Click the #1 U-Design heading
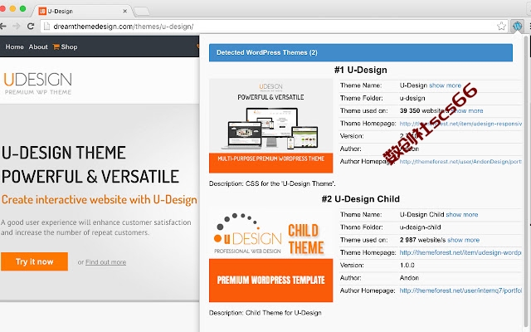Screen dimensions: 531x332 (361, 70)
